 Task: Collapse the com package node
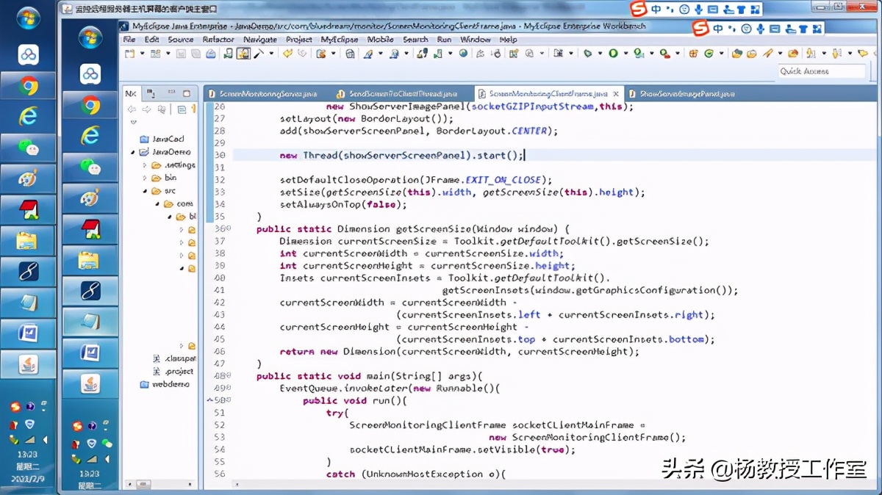click(157, 203)
